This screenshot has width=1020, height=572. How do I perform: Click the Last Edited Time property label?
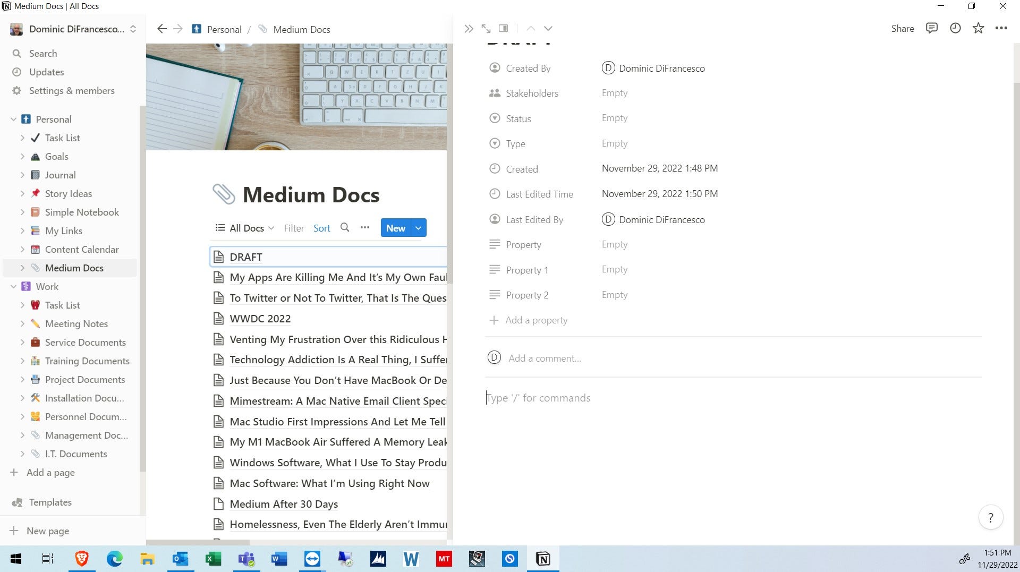539,194
